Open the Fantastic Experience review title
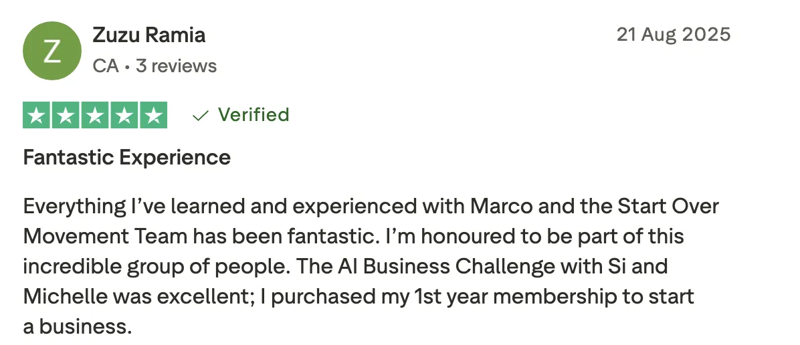 tap(127, 157)
